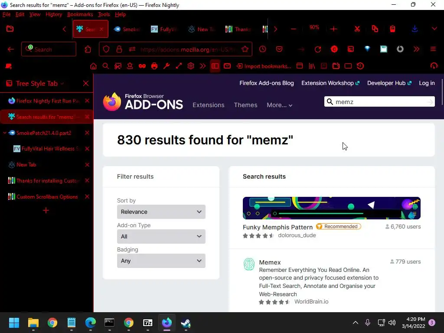The image size is (444, 333).
Task: Expand bookmarks toolbar overflow chevron
Action: (x=203, y=66)
